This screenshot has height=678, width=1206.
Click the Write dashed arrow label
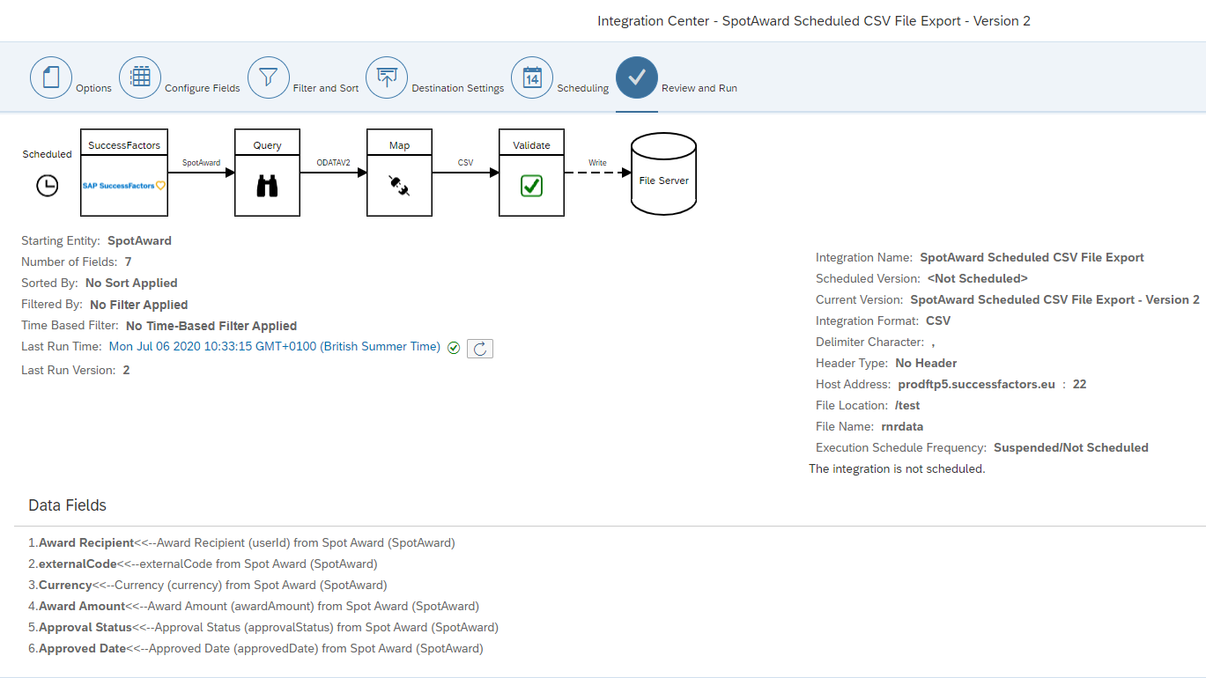tap(597, 163)
